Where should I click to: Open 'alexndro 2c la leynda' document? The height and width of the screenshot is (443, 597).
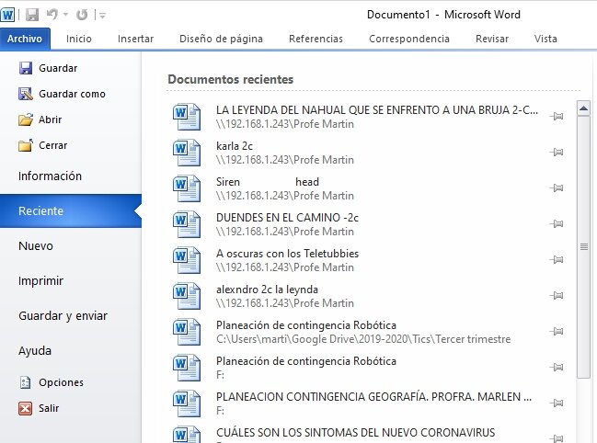tap(267, 295)
